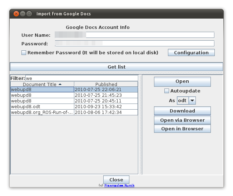Click the date 2010-08-06 17:42:34 cell
The height and width of the screenshot is (196, 233).
point(106,112)
